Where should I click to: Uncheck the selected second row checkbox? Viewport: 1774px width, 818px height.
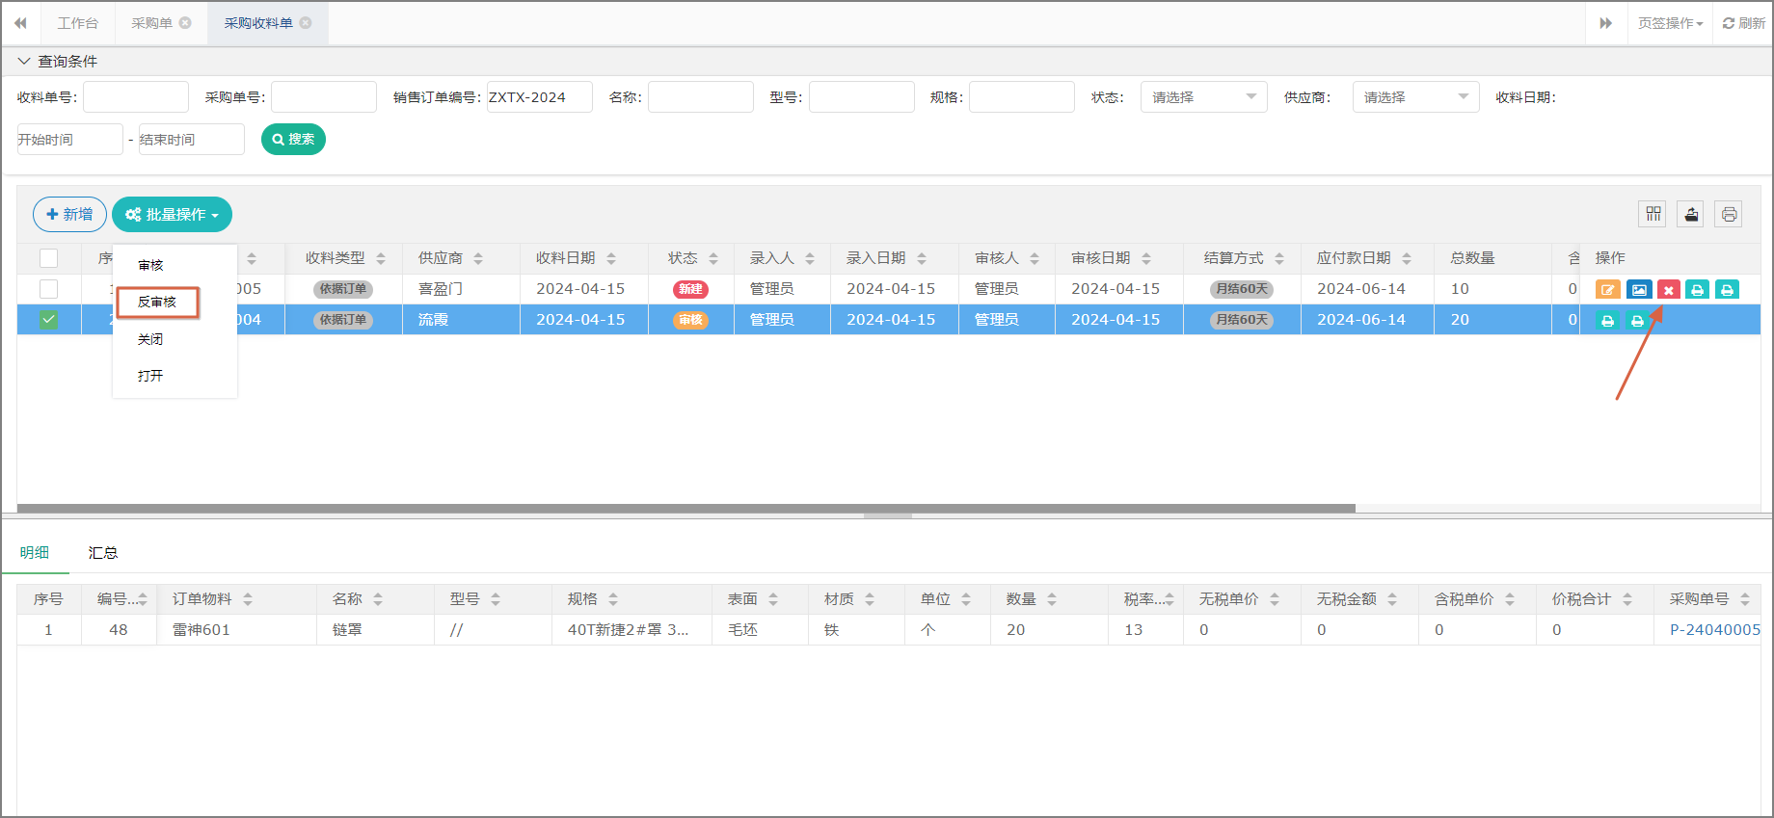point(48,320)
